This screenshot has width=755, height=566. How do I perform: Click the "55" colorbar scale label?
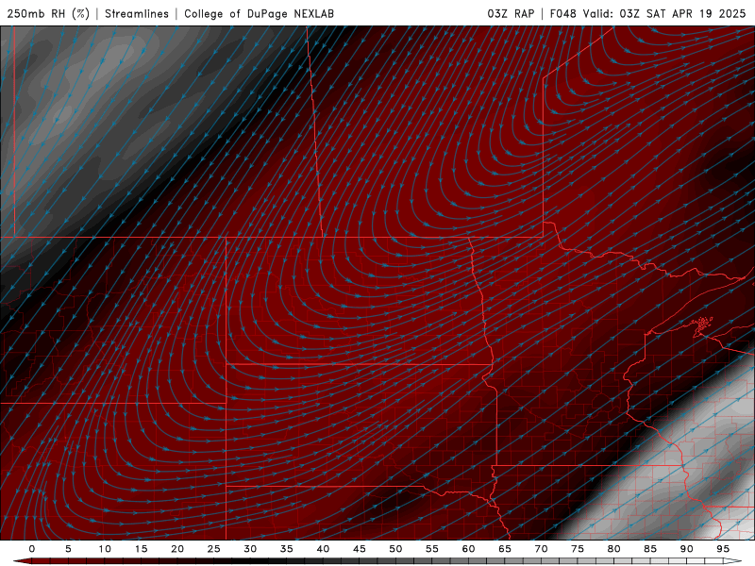[x=432, y=549]
